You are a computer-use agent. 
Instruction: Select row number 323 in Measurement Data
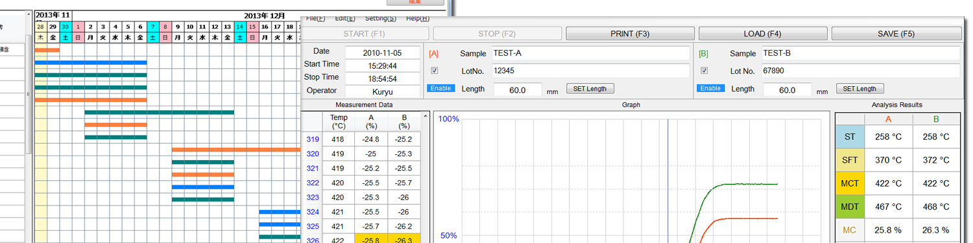point(313,197)
